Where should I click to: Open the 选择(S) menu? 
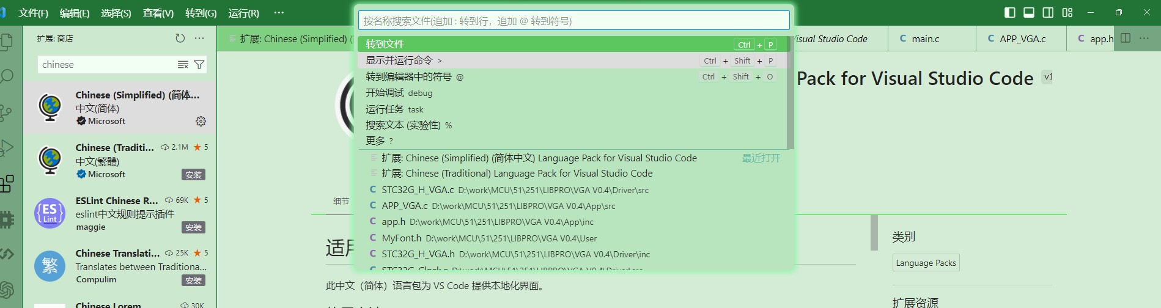pyautogui.click(x=116, y=13)
